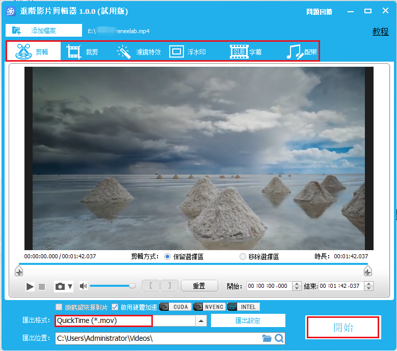Play the video
This screenshot has width=397, height=351.
(x=30, y=286)
